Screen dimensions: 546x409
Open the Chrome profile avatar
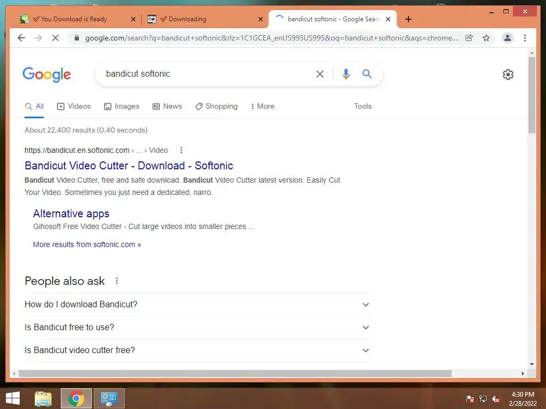click(508, 38)
